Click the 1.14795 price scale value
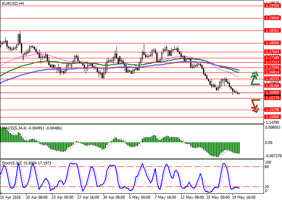 point(273,123)
